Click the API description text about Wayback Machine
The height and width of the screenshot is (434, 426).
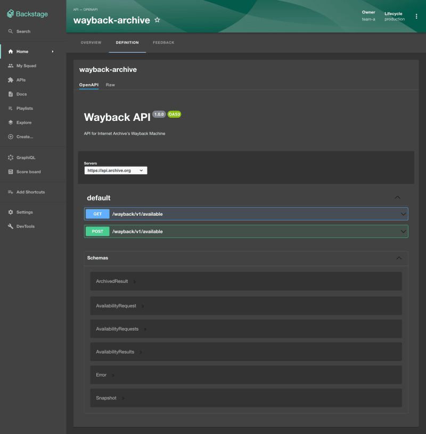tap(125, 134)
